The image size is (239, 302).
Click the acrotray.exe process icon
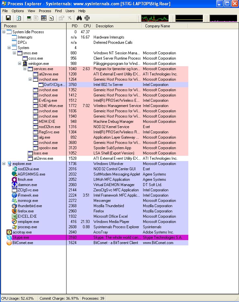click(x=9, y=232)
